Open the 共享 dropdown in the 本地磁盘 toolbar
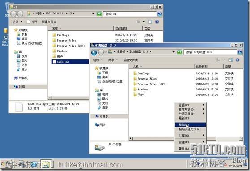Screen dimensions: 250x171 (x=113, y=60)
